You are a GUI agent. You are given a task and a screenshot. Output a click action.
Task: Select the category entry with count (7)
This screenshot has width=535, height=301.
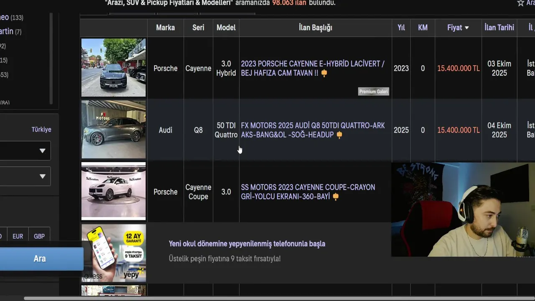(11, 32)
